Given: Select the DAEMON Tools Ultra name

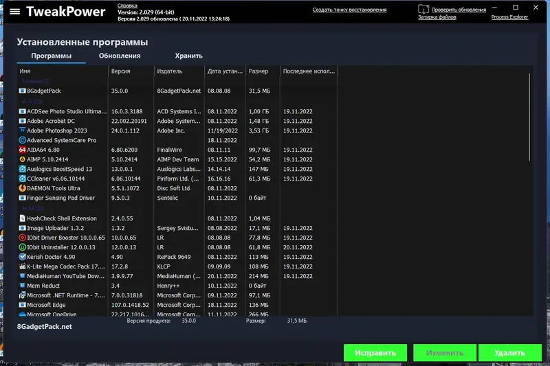Looking at the screenshot, I should click(54, 188).
